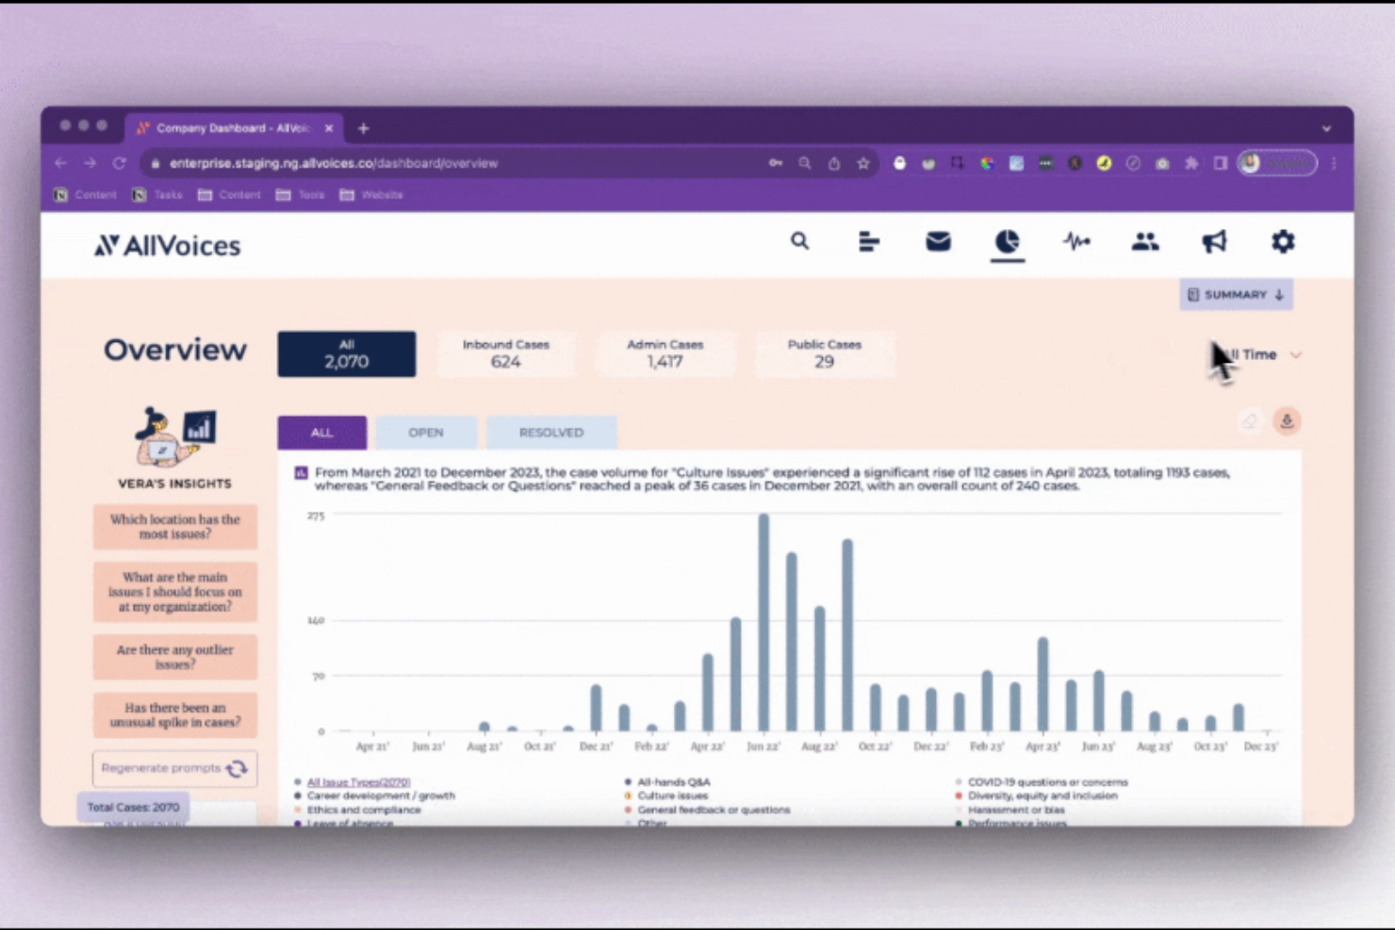1395x930 pixels.
Task: Open the search icon in the navigation bar
Action: click(798, 242)
